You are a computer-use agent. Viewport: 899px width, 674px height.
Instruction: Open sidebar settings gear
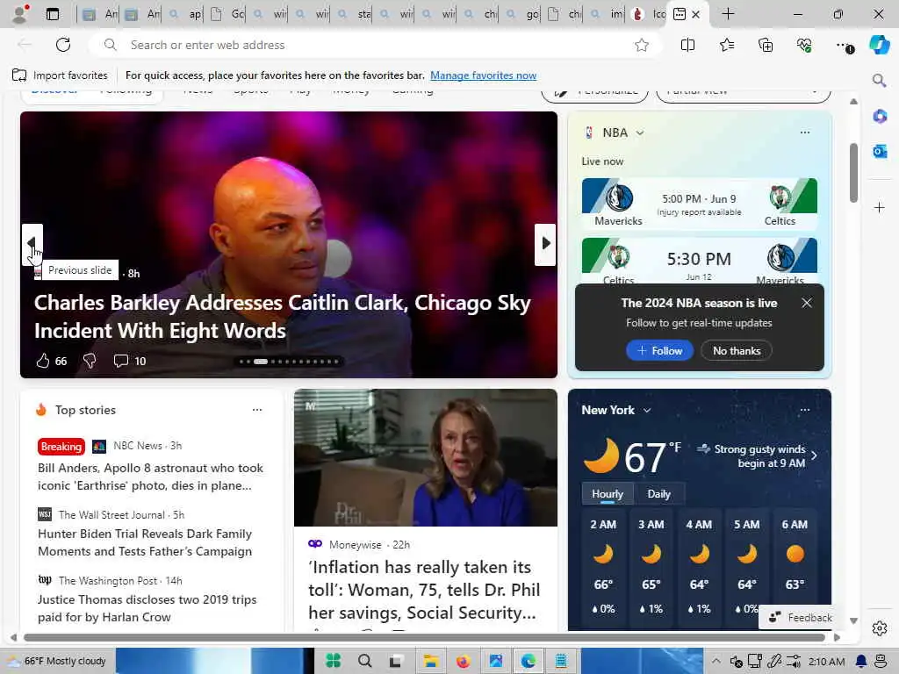[x=880, y=628]
